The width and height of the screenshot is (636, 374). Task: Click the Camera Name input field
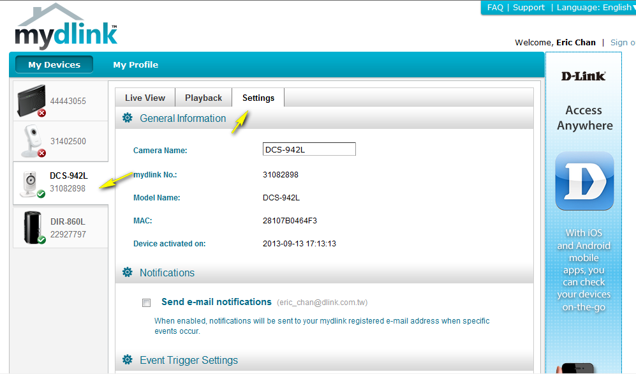[x=309, y=149]
